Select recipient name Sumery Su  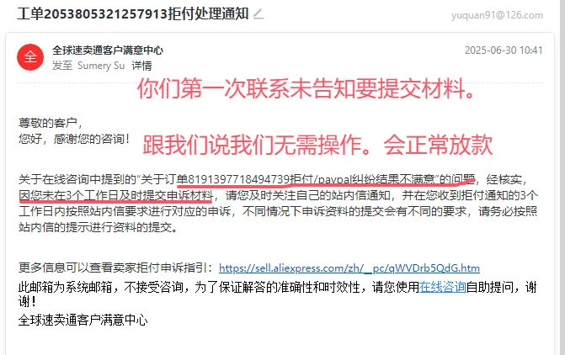point(101,66)
